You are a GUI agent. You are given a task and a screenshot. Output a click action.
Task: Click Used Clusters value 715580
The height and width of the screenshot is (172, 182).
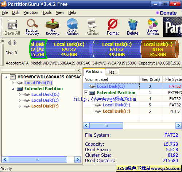170,161
